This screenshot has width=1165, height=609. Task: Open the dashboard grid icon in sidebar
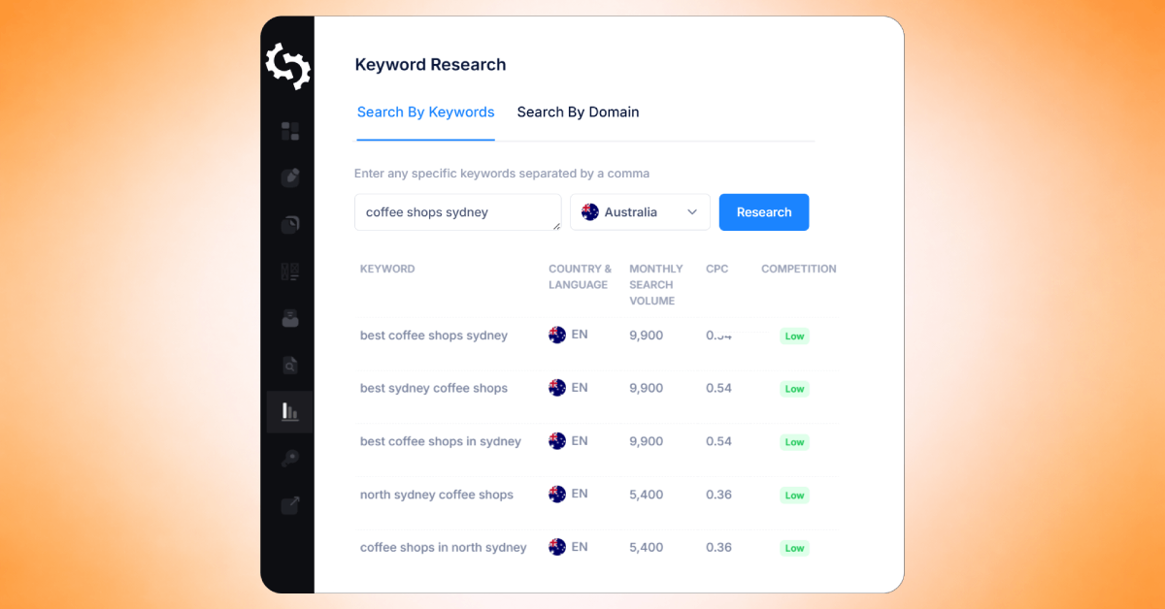coord(289,131)
